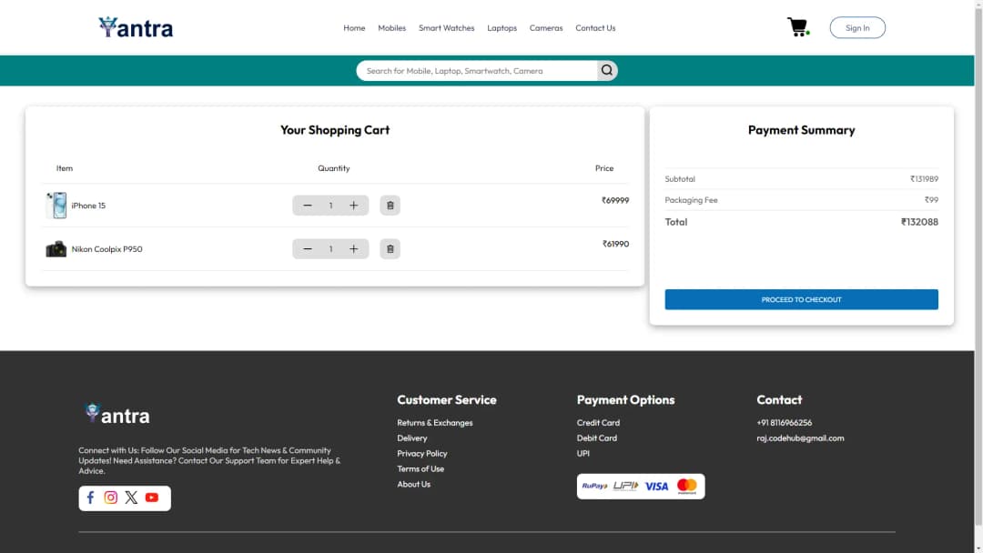Click the Nikon Coolpix P950 item name
This screenshot has width=983, height=553.
106,249
